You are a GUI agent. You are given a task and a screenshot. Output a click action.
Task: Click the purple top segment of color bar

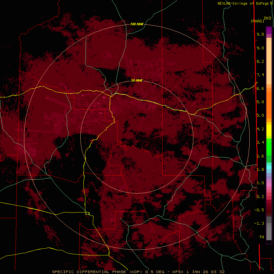(x=269, y=30)
